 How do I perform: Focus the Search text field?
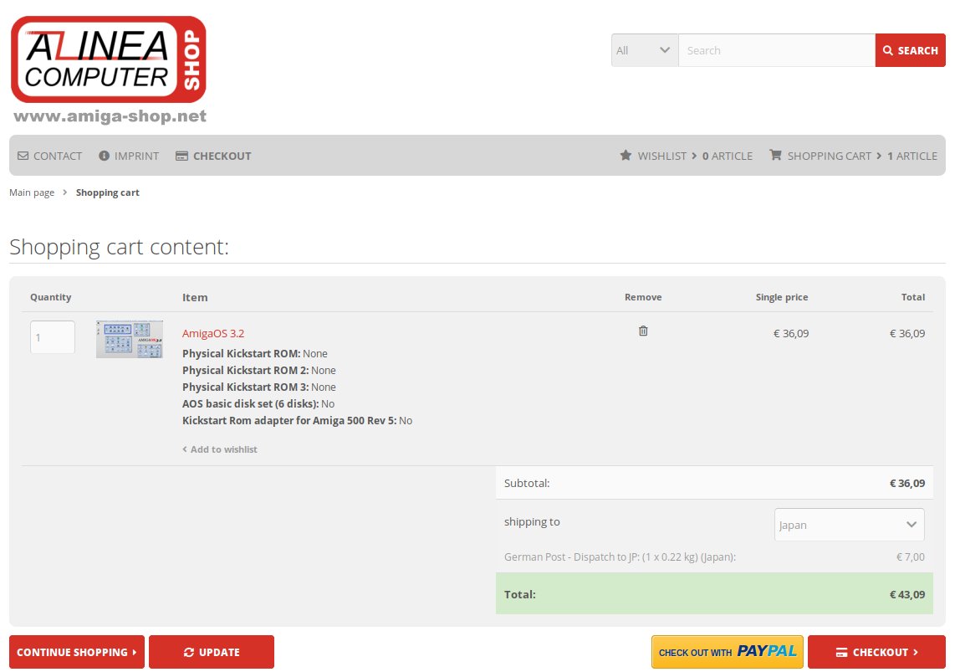point(776,50)
